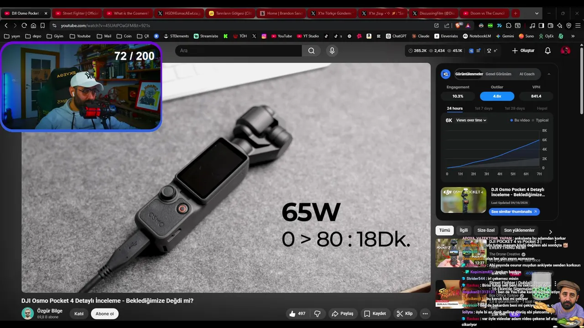Select the Hepsi time range tab

542,108
